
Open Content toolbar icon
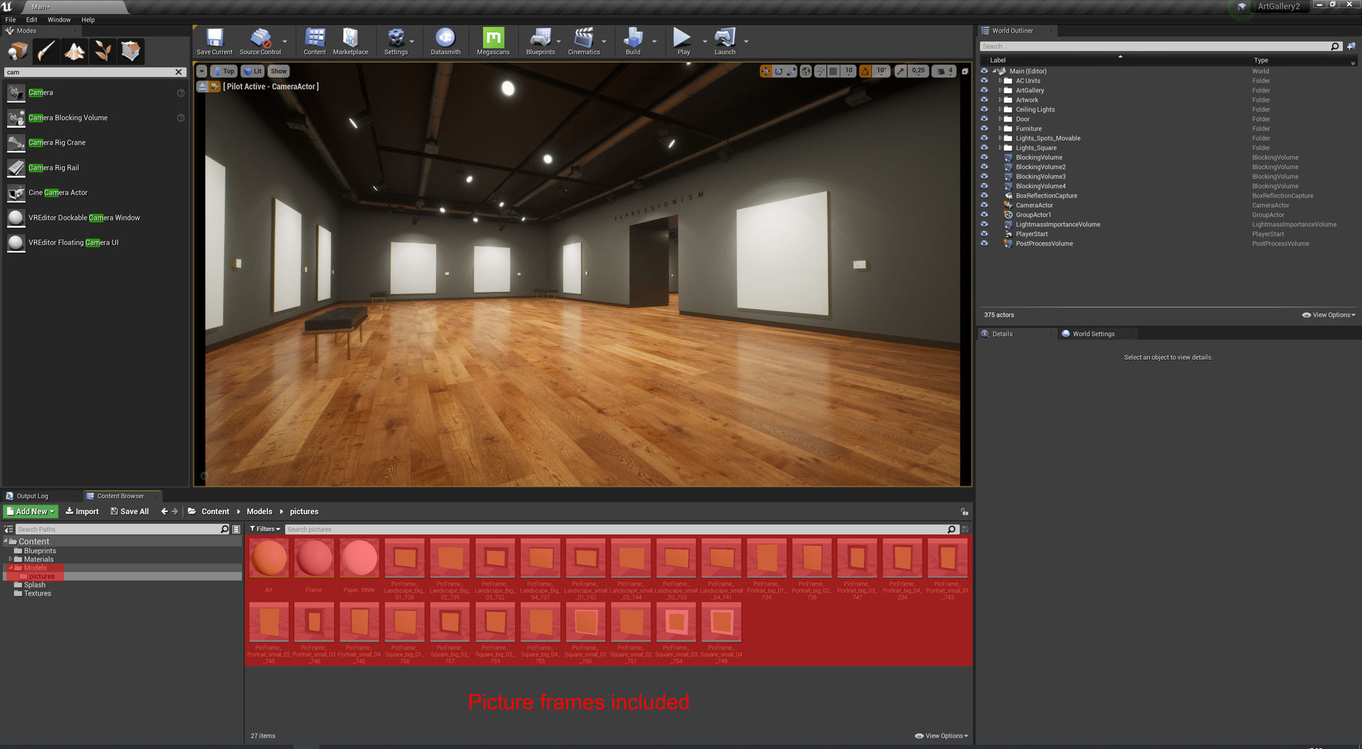(x=315, y=42)
